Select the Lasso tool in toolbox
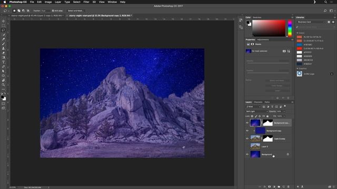 click(3, 30)
